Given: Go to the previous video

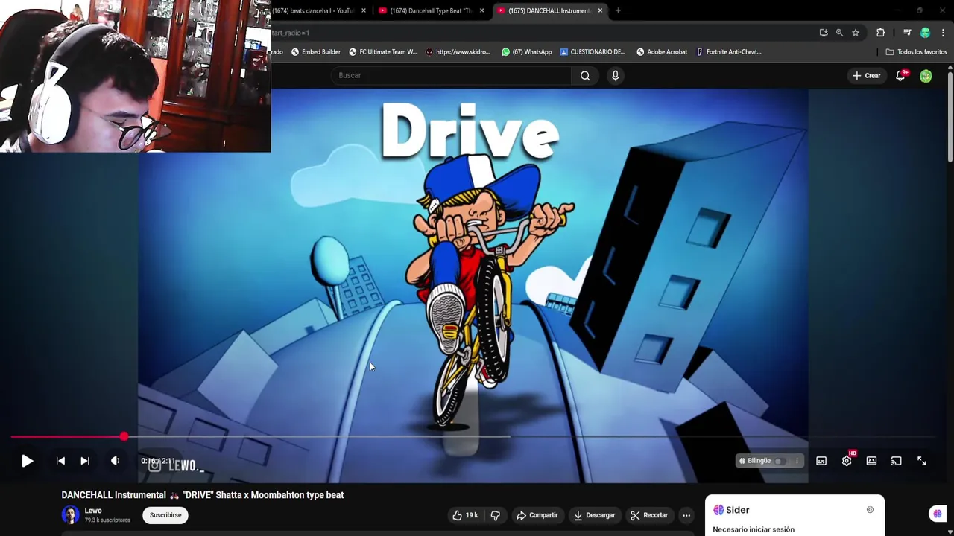Looking at the screenshot, I should [x=60, y=461].
